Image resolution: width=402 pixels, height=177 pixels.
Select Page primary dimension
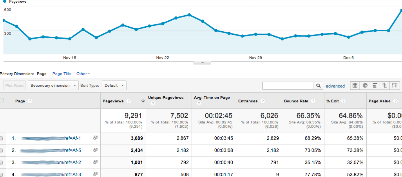point(42,74)
